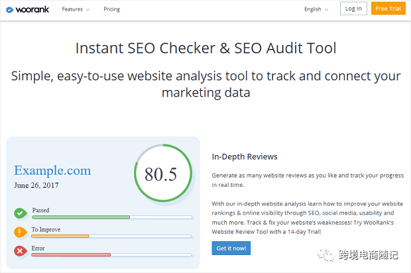Click the 80.5 score circle

(160, 174)
